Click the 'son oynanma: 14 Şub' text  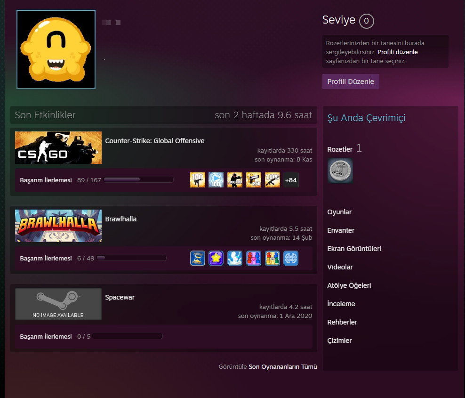(281, 237)
